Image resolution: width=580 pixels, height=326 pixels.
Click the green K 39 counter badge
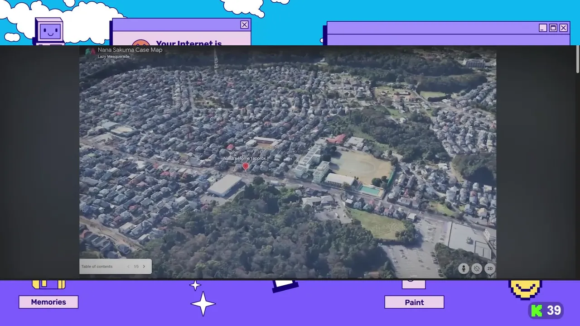[546, 311]
